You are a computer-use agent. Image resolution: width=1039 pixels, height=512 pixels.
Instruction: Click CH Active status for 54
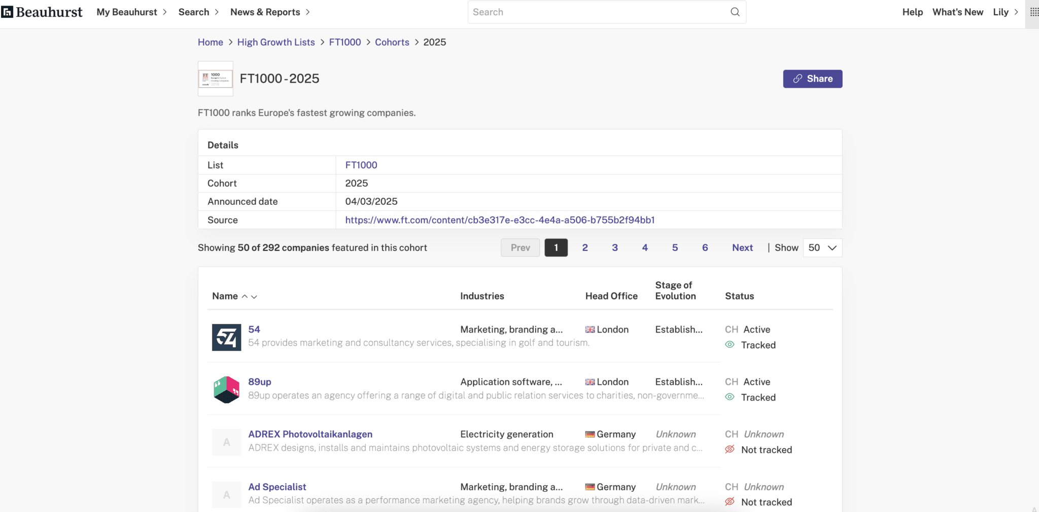pyautogui.click(x=747, y=330)
